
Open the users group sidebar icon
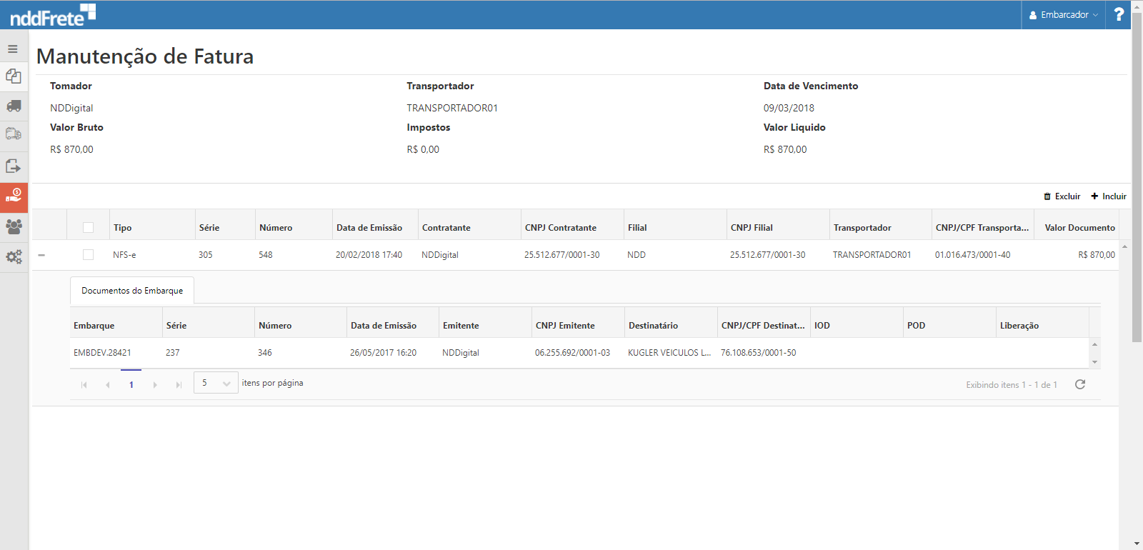coord(14,226)
